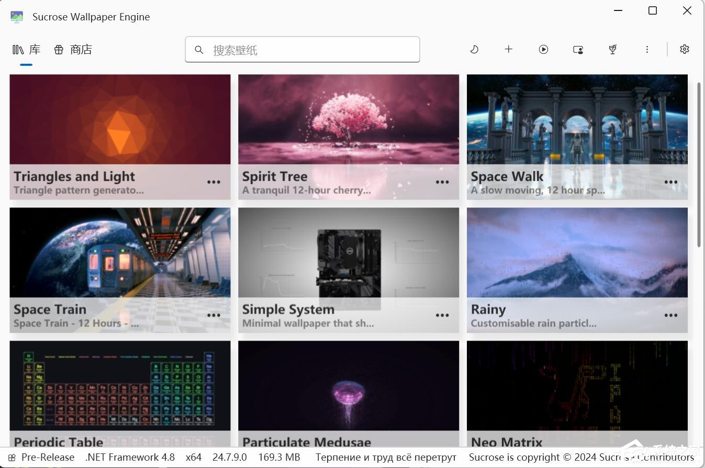Focus the 搜索壁纸 search field

tap(303, 50)
